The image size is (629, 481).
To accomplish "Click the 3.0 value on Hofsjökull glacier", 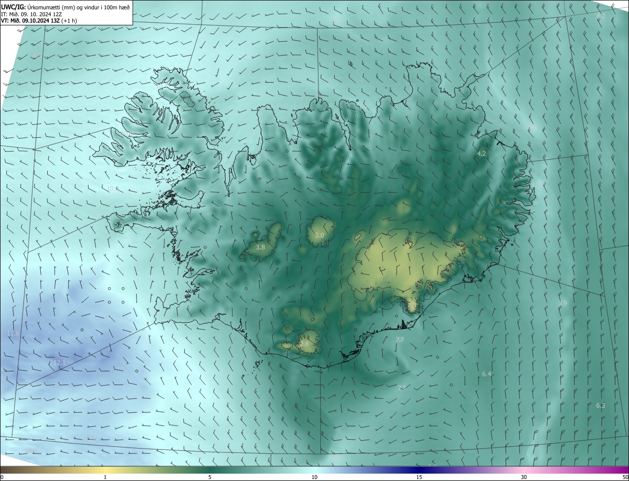I will (x=319, y=236).
